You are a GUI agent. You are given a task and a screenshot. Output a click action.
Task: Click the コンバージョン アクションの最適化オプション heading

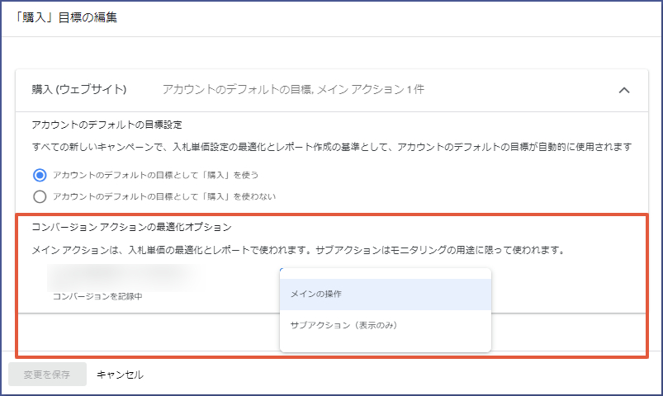[x=130, y=226]
